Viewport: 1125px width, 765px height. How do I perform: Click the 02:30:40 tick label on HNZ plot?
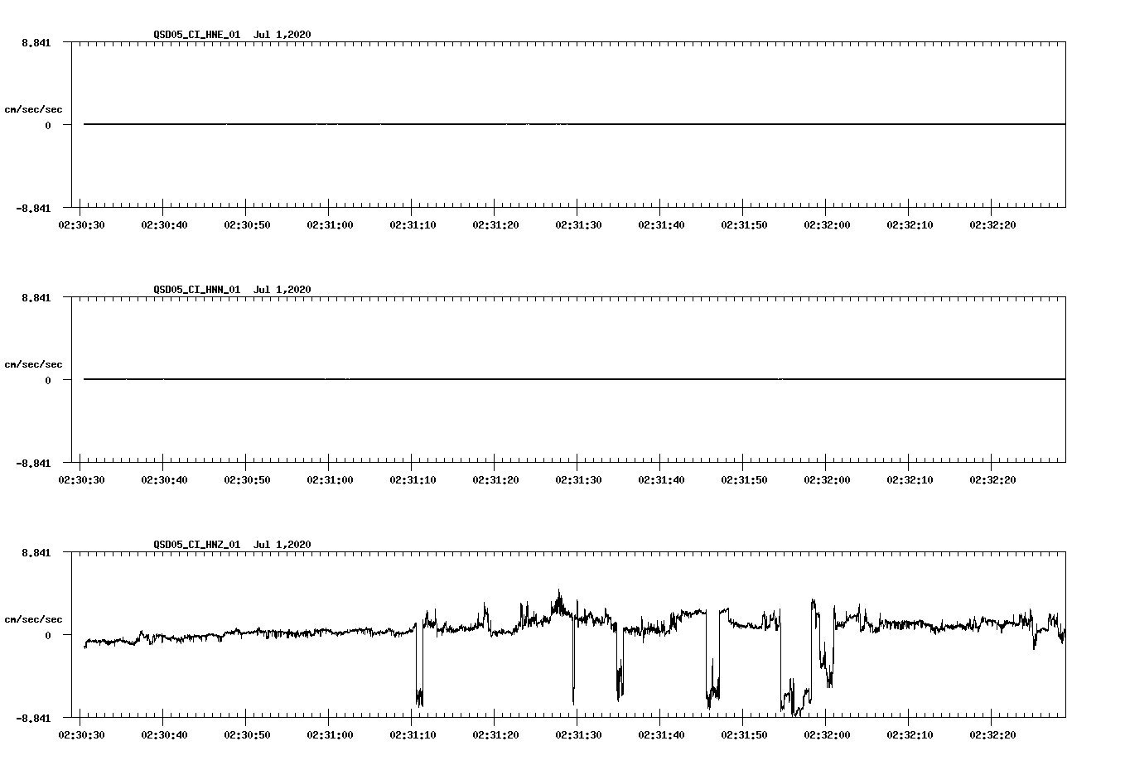point(164,735)
